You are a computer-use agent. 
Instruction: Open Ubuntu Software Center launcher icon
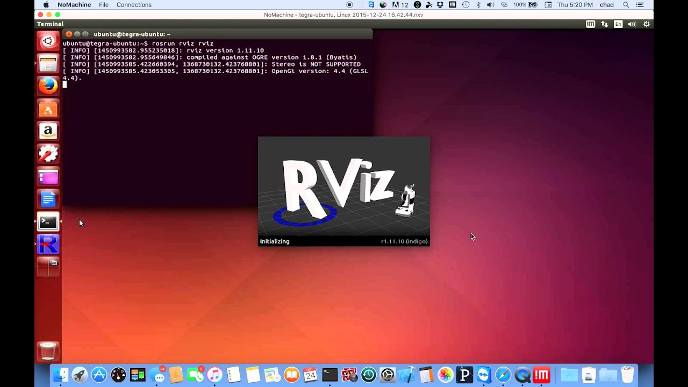[x=48, y=109]
